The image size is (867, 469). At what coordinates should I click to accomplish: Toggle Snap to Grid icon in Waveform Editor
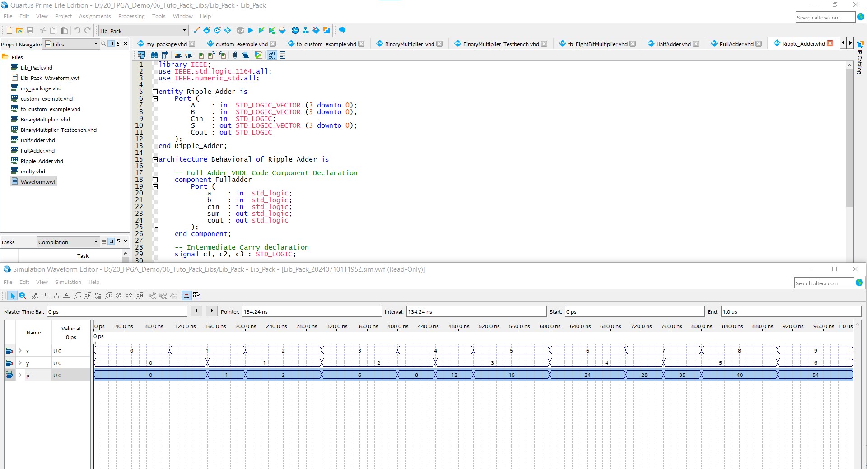[186, 296]
